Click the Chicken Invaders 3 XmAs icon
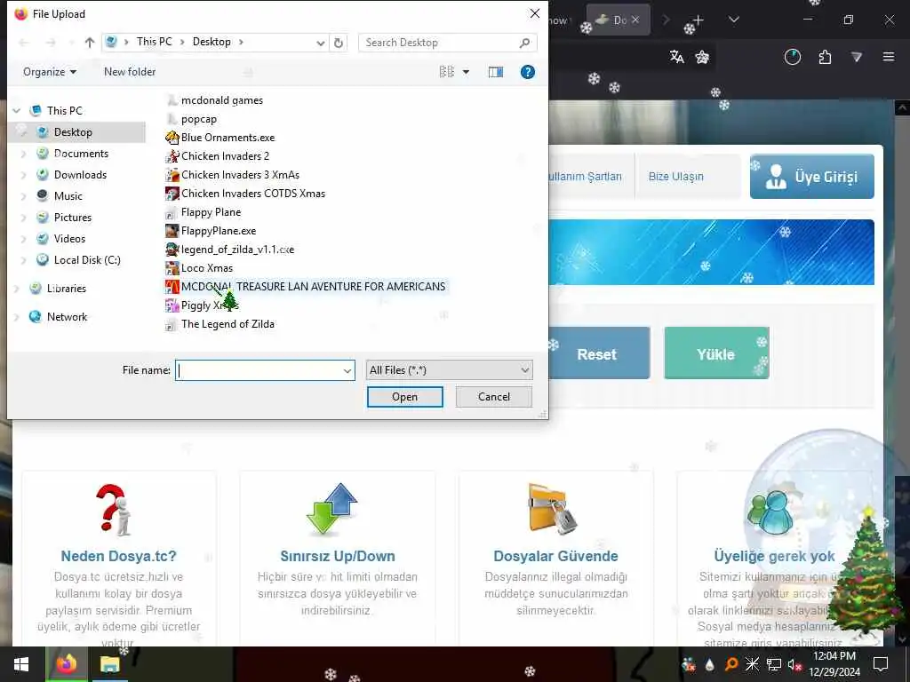 pyautogui.click(x=172, y=175)
